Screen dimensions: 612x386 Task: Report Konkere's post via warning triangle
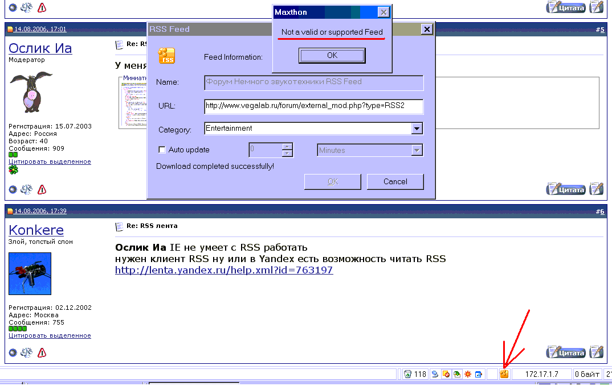[x=42, y=352]
